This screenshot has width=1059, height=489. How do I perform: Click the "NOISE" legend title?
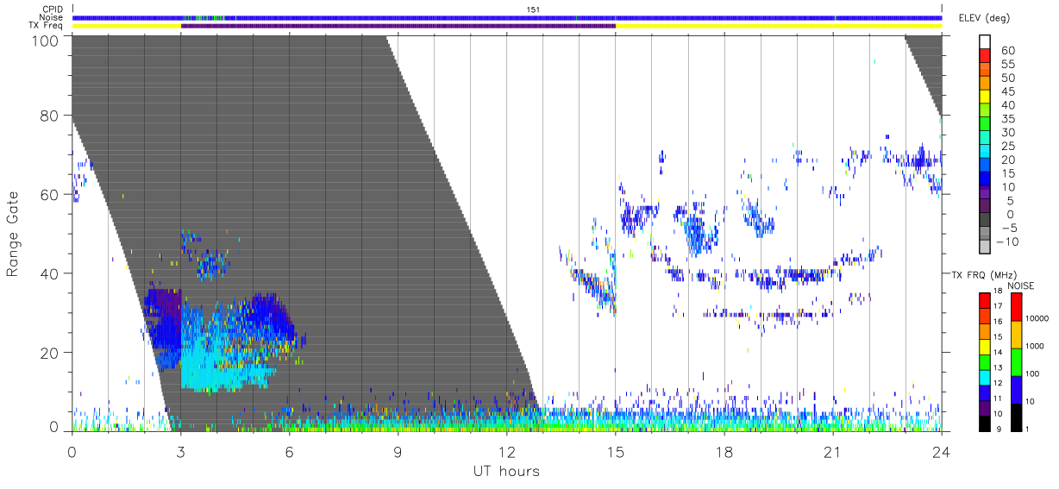tap(1021, 285)
